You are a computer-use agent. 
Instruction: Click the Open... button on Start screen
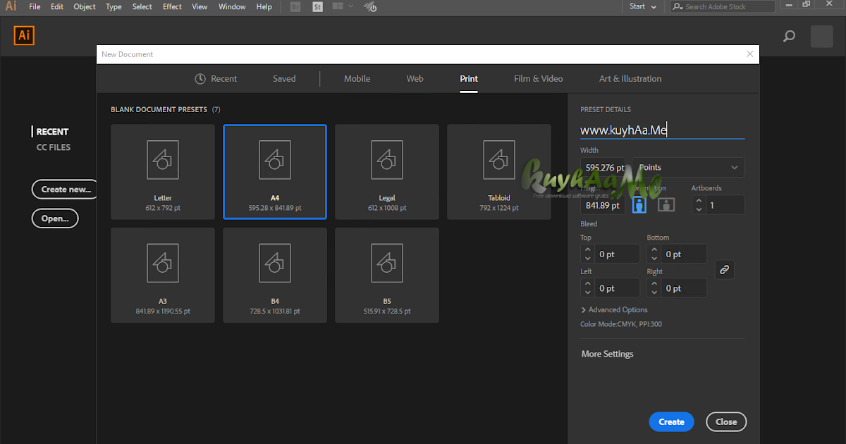point(55,218)
